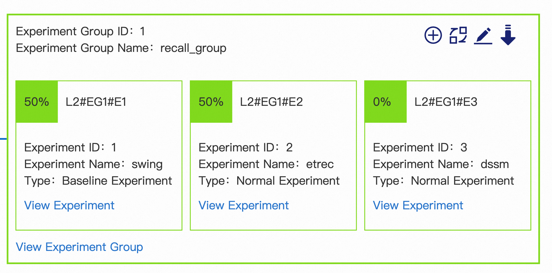Open View Experiment for dssm
The image size is (552, 273).
click(418, 205)
